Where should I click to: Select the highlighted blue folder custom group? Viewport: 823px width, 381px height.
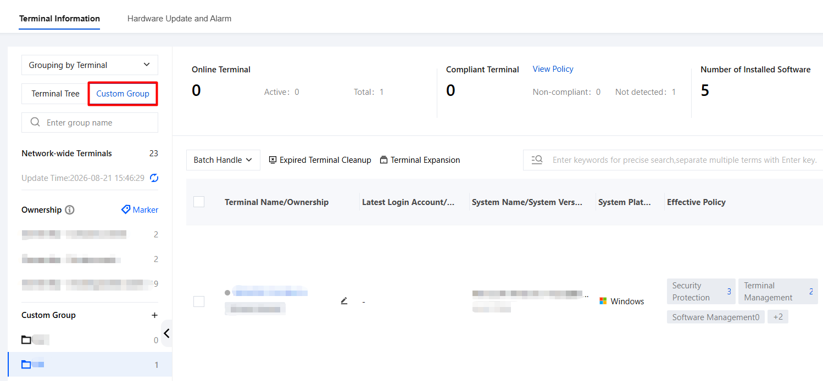[90, 365]
